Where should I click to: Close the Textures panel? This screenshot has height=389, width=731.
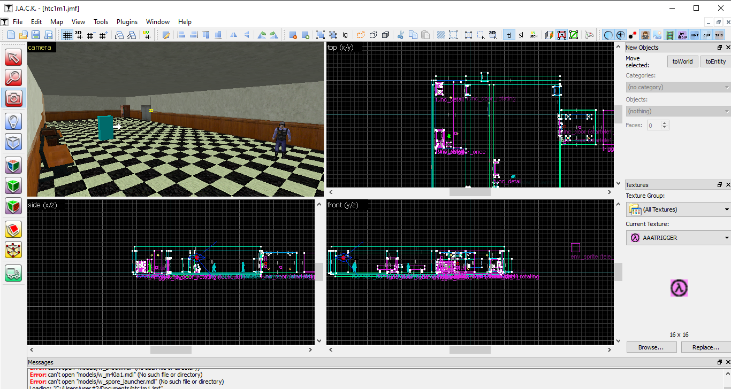point(728,185)
